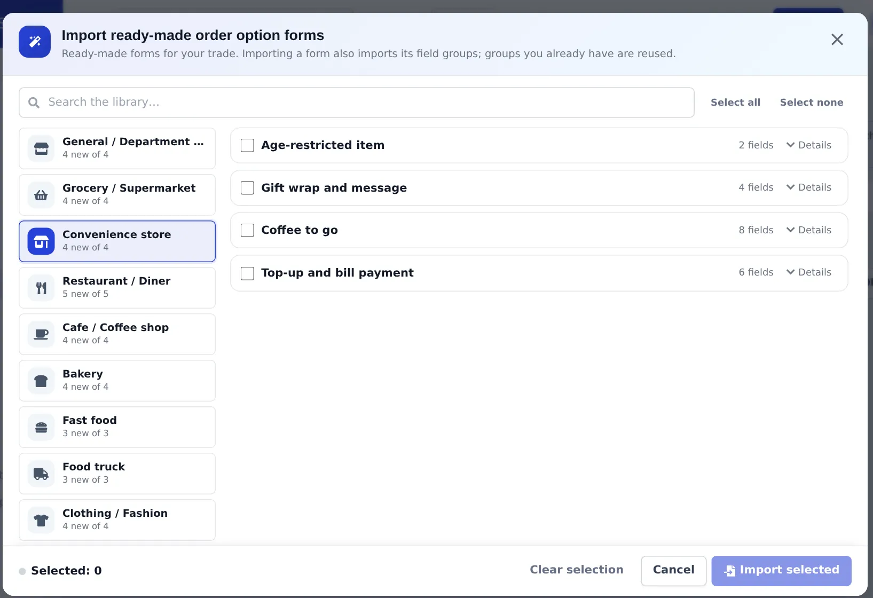The image size is (873, 598).
Task: Click the Coffee to go title
Action: pyautogui.click(x=299, y=230)
